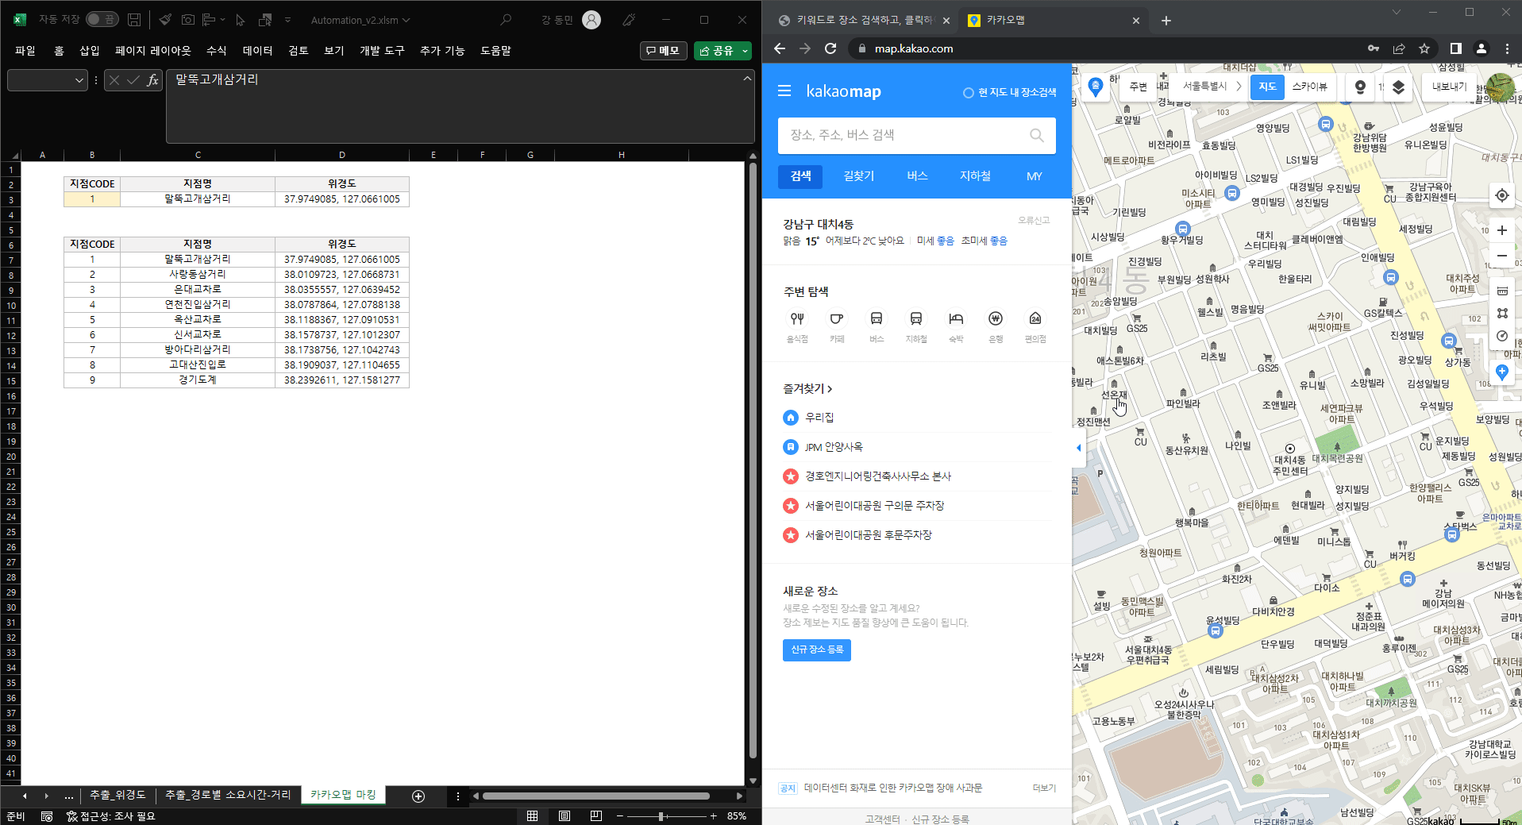Screen dimensions: 1522x825
Task: Click the Save disk icon in Excel
Action: point(134,20)
